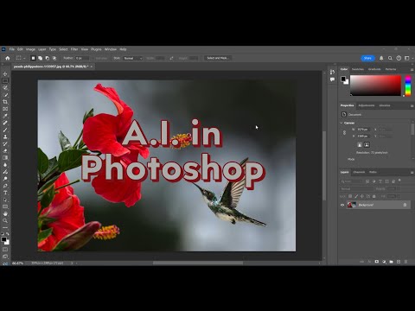Switch to the Channels tab

[359, 172]
